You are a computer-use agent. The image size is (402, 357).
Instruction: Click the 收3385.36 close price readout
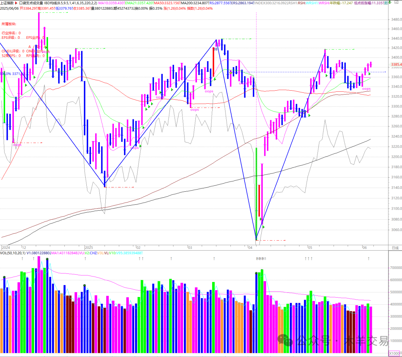click(x=82, y=9)
